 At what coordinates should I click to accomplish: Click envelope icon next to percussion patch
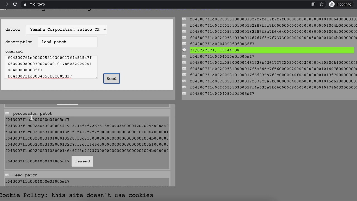click(7, 113)
